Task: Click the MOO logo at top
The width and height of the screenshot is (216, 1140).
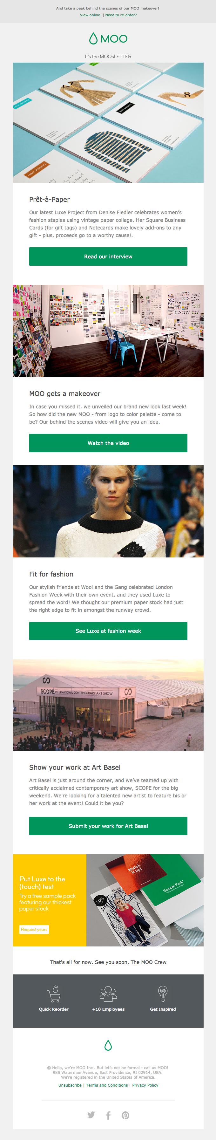Action: (x=108, y=39)
